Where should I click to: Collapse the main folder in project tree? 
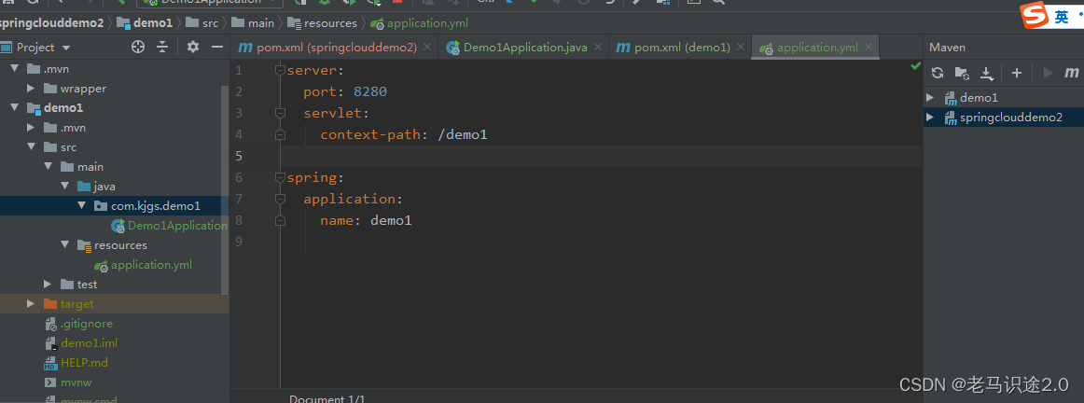[48, 167]
